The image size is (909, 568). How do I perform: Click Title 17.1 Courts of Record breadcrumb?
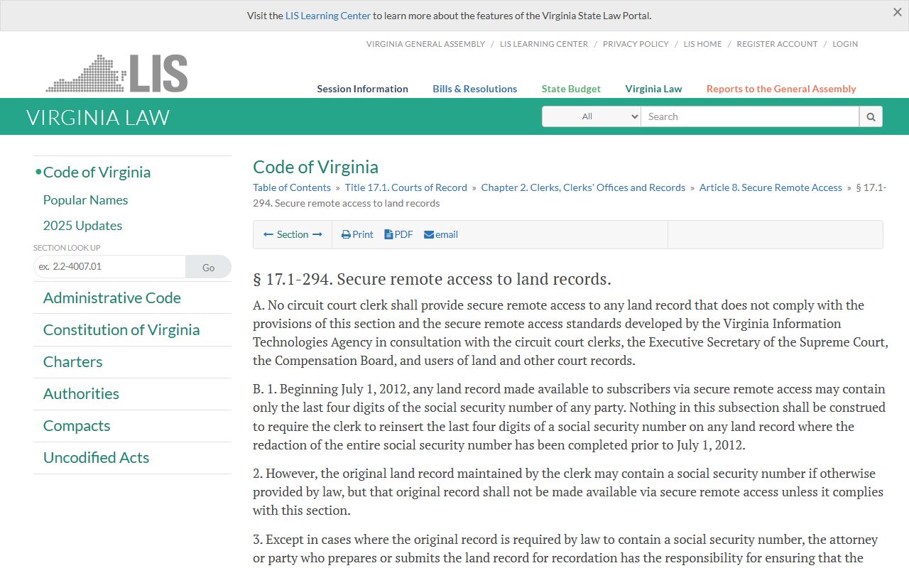pos(406,187)
